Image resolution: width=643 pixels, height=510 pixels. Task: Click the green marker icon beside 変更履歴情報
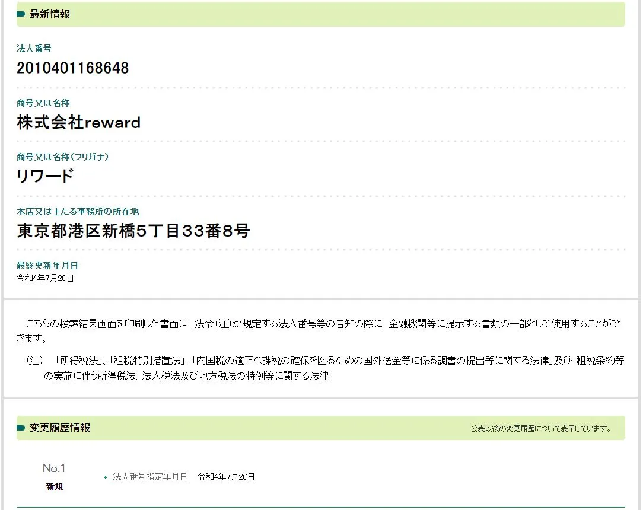pyautogui.click(x=21, y=428)
